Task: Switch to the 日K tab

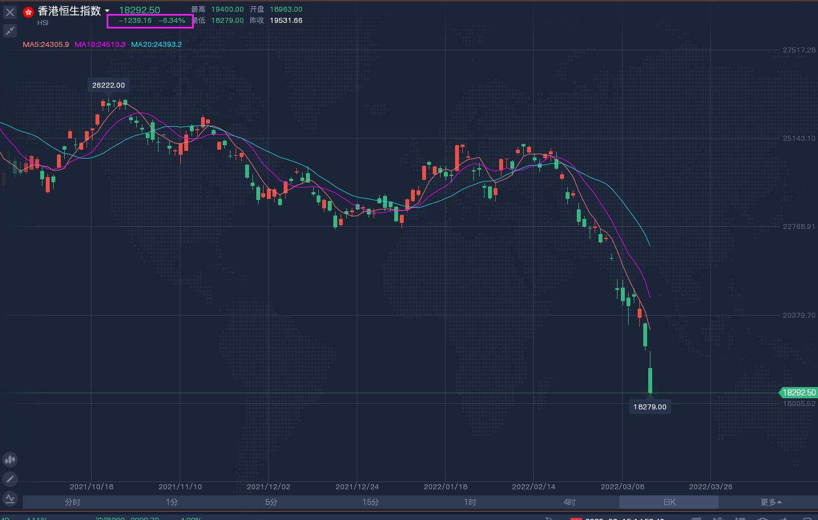Action: tap(668, 502)
